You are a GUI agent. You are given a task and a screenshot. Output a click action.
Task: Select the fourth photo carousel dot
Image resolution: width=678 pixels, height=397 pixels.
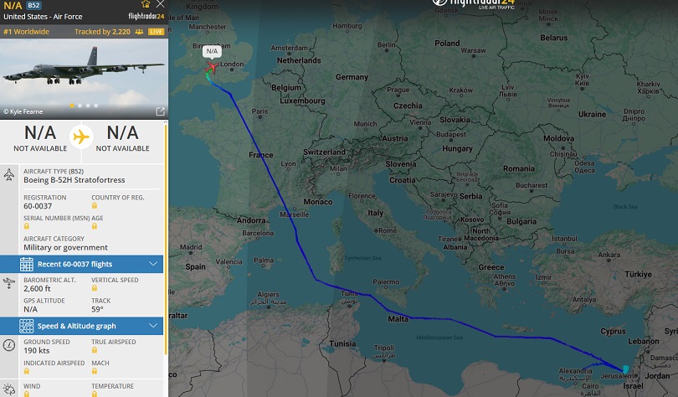95,106
